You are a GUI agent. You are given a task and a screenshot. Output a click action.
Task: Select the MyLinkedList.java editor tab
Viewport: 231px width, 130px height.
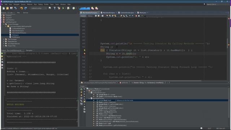(109, 13)
